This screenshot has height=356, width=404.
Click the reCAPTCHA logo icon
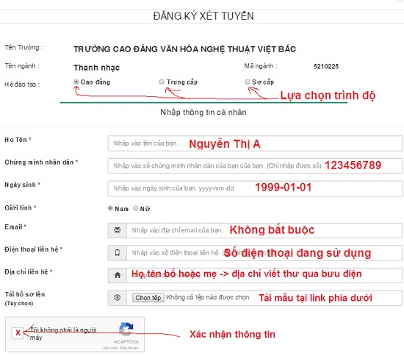tap(126, 329)
